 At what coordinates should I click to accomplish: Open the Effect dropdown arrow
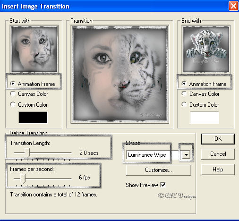(x=186, y=155)
